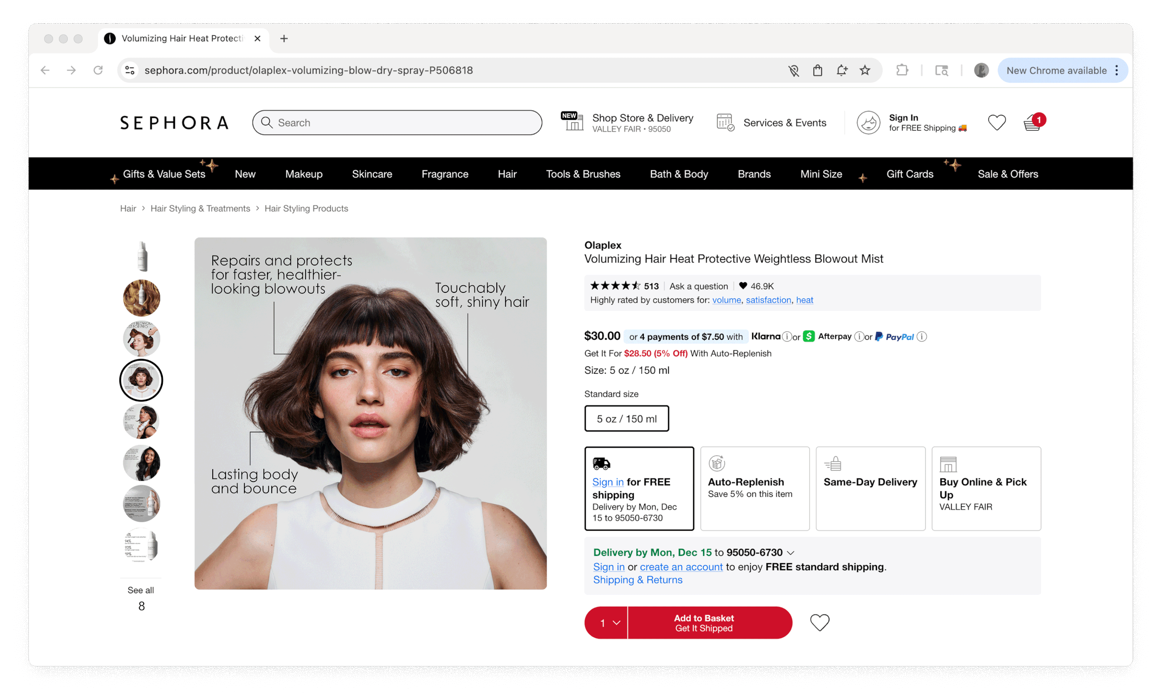
Task: Choose the Same-Day Delivery option
Action: (870, 488)
